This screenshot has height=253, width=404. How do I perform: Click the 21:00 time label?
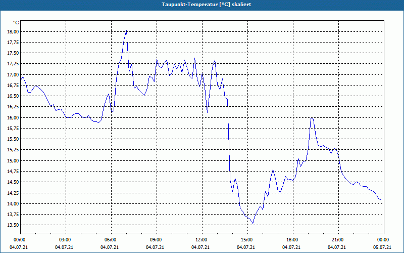coord(338,240)
